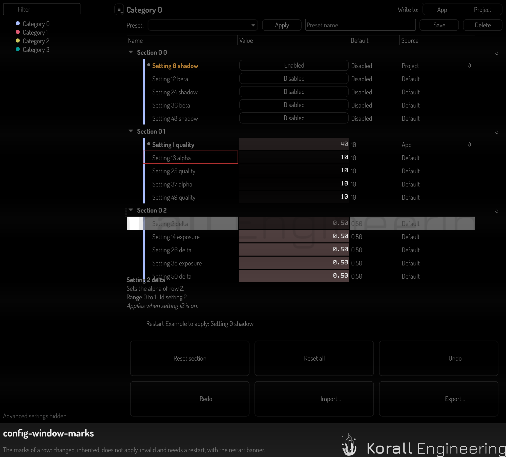Click the blue dot of Category 0

18,24
